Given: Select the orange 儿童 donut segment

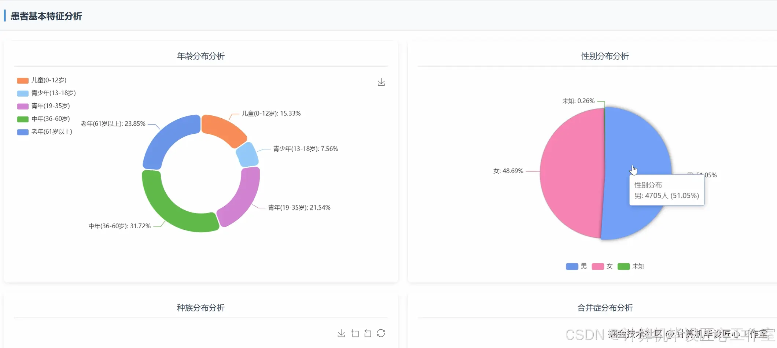Looking at the screenshot, I should (x=223, y=130).
